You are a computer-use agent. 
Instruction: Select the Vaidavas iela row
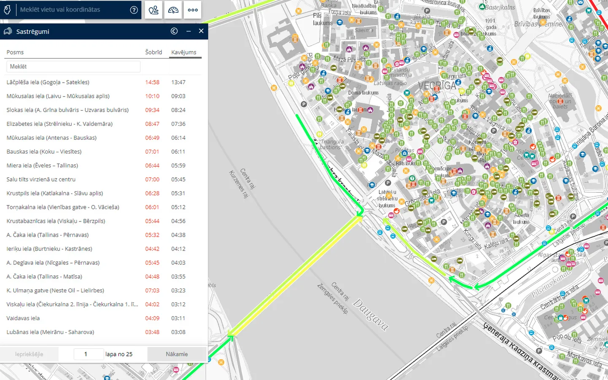click(104, 318)
